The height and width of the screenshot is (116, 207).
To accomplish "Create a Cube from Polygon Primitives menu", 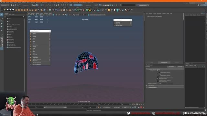I will (x=34, y=35).
